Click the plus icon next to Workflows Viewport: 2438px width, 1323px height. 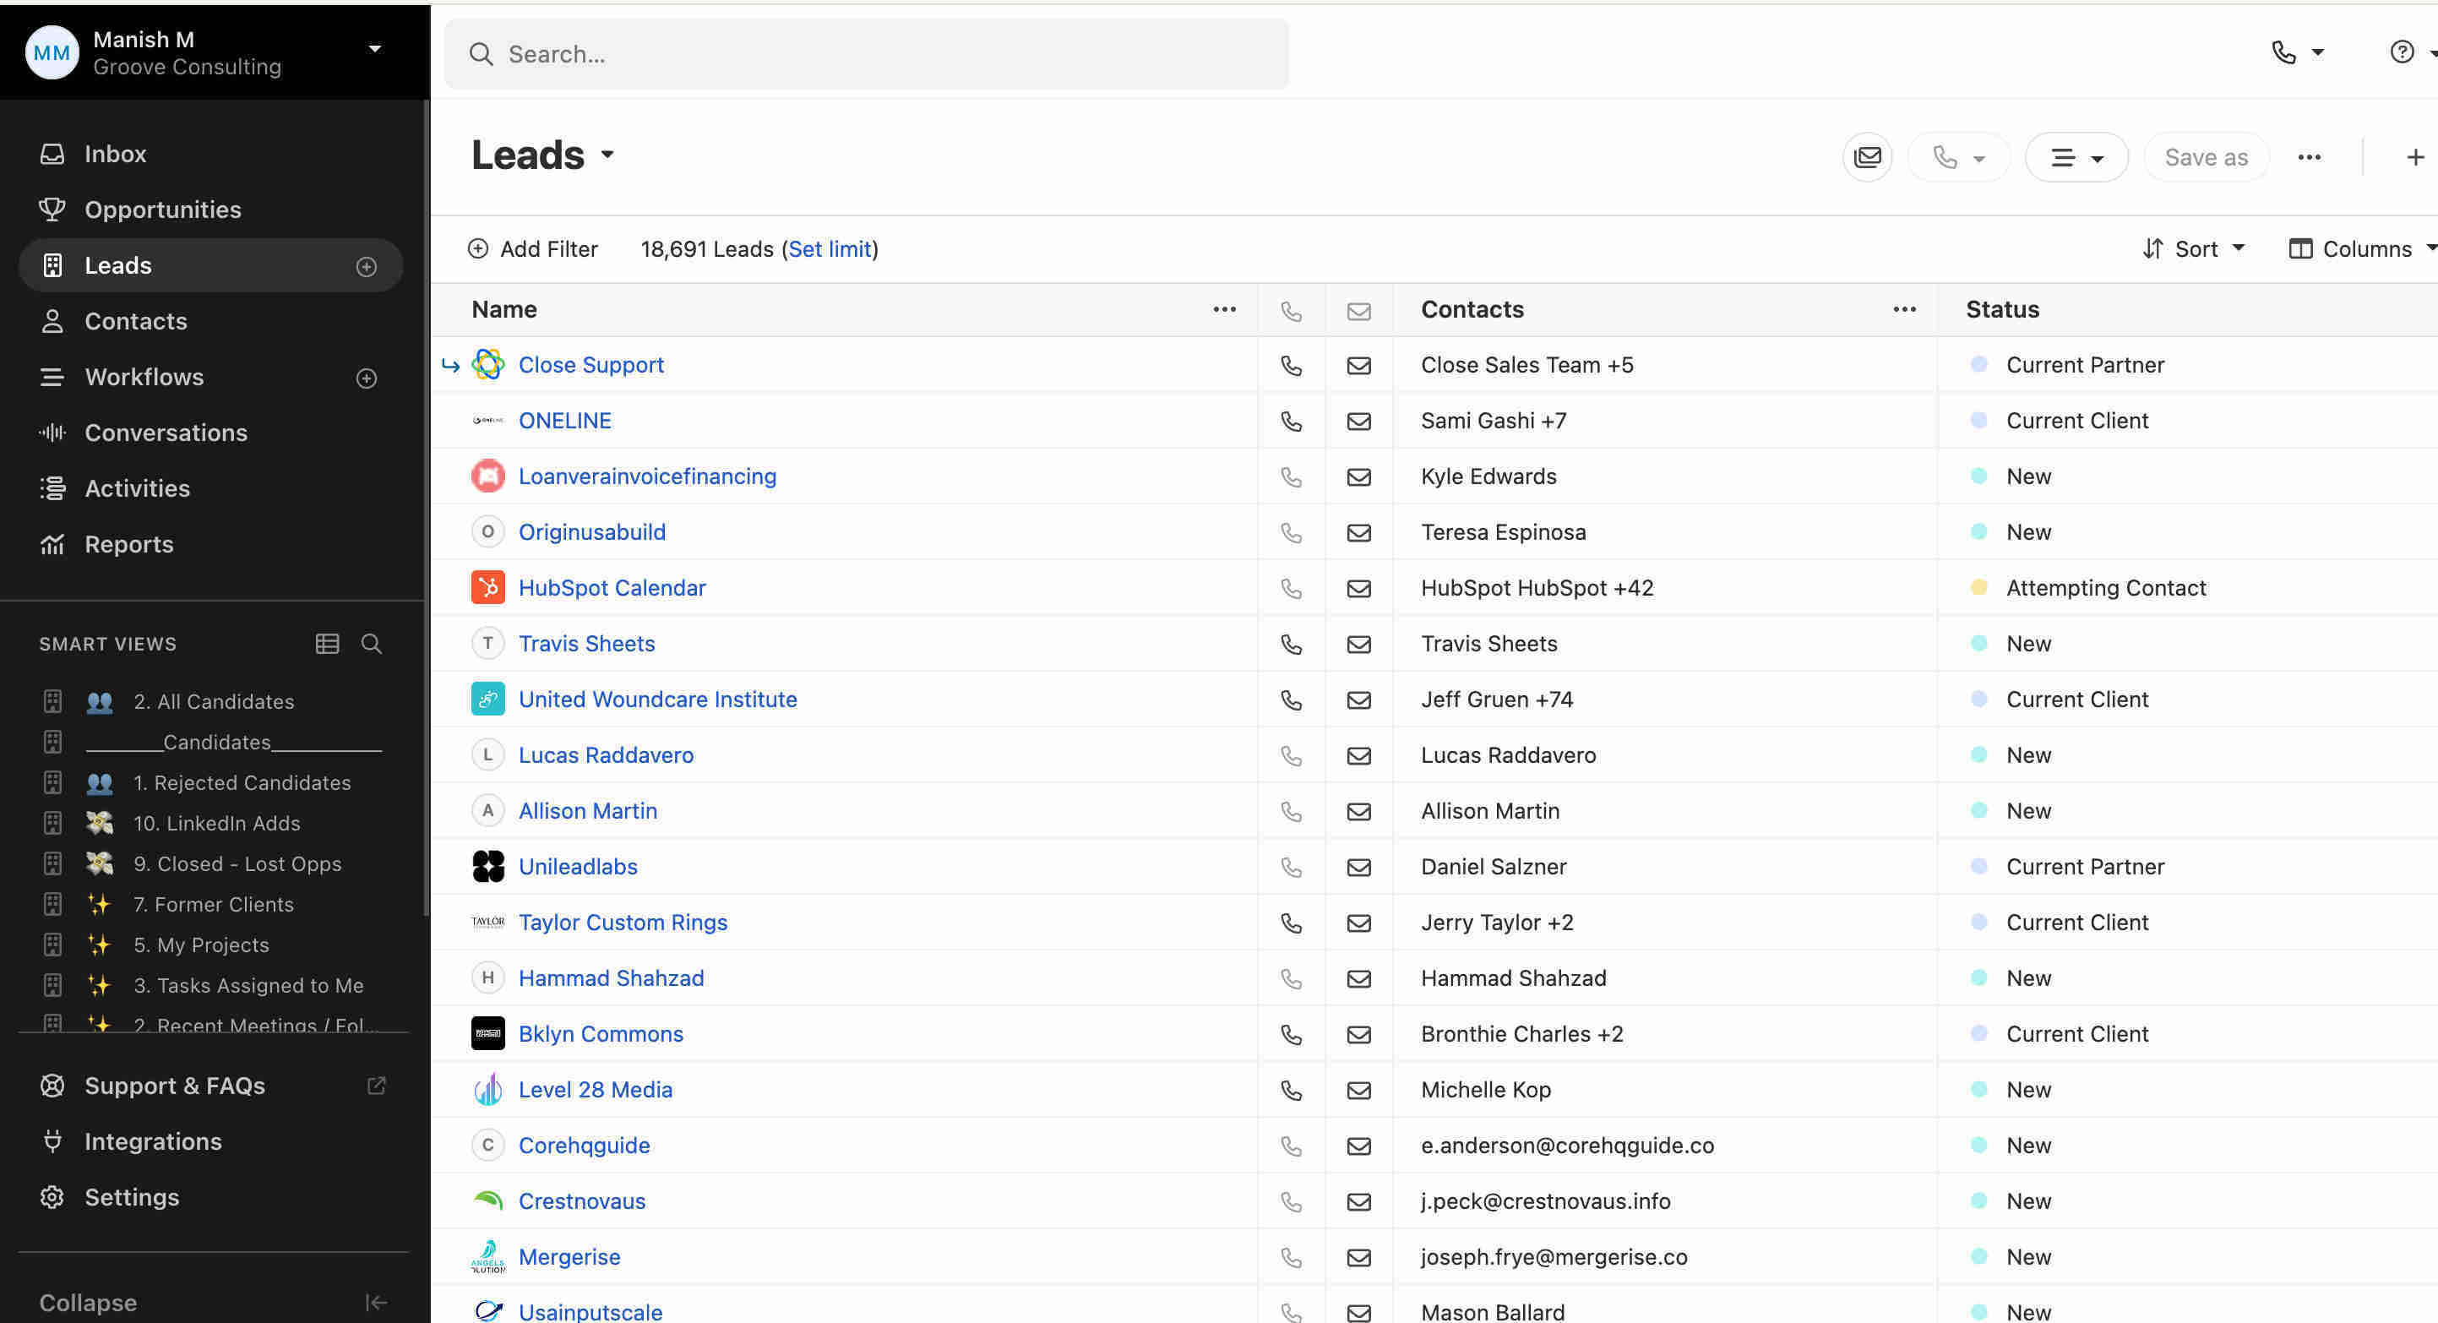tap(367, 378)
